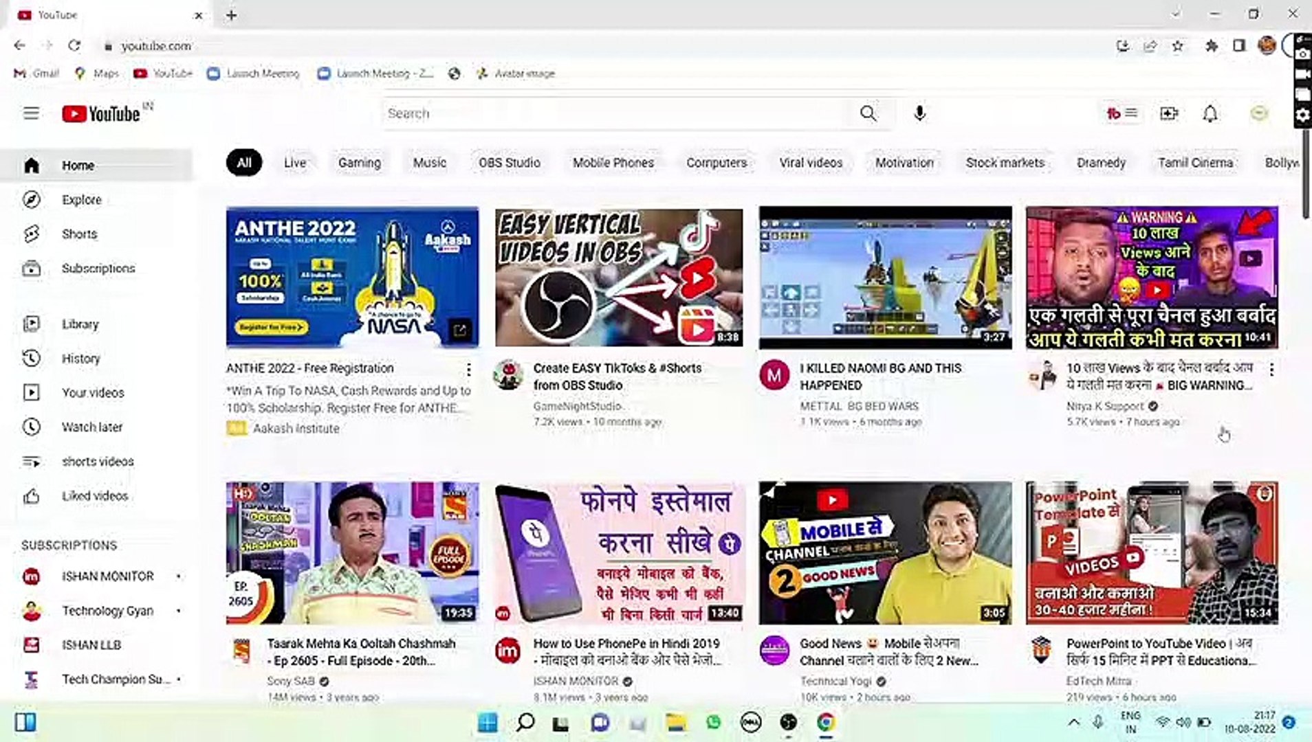
Task: Open the YouTube Shorts sidebar icon
Action: pos(32,234)
